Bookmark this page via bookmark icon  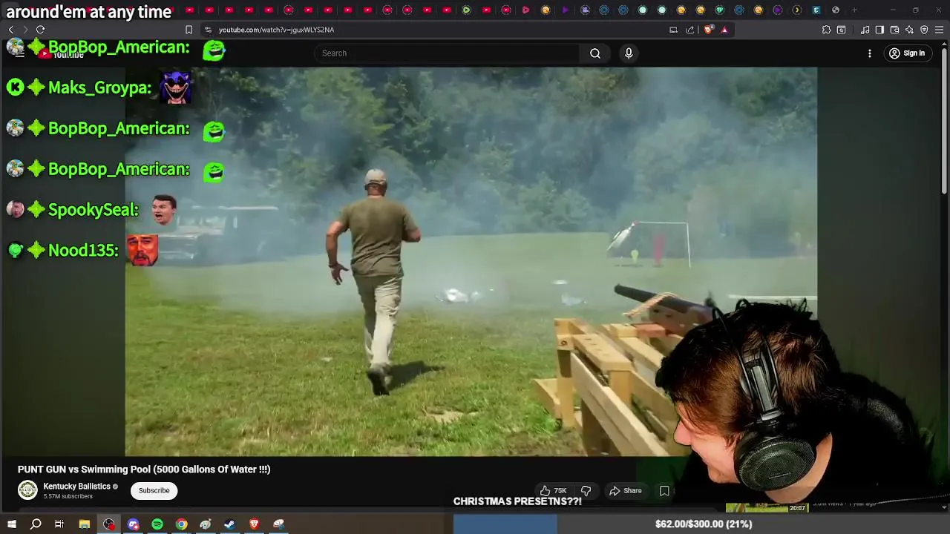189,30
